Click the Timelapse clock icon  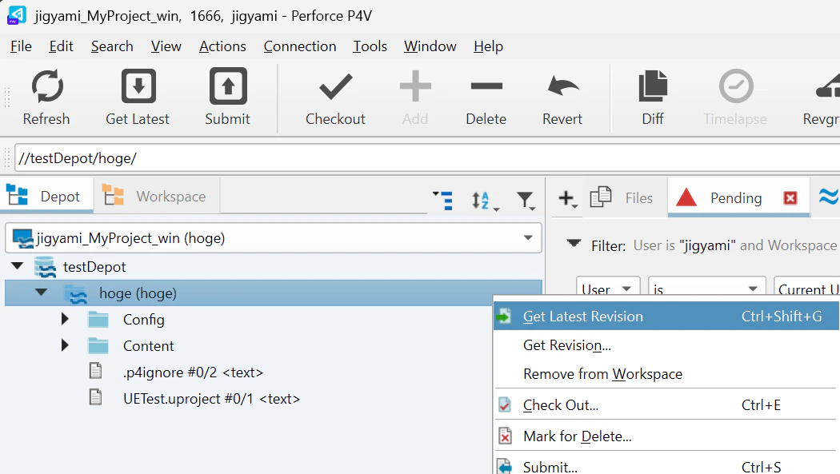click(x=735, y=86)
